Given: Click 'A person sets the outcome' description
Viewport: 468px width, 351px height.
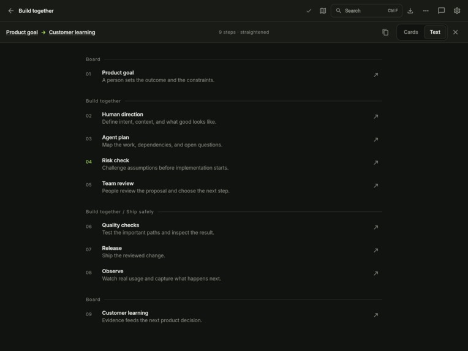Looking at the screenshot, I should point(158,80).
